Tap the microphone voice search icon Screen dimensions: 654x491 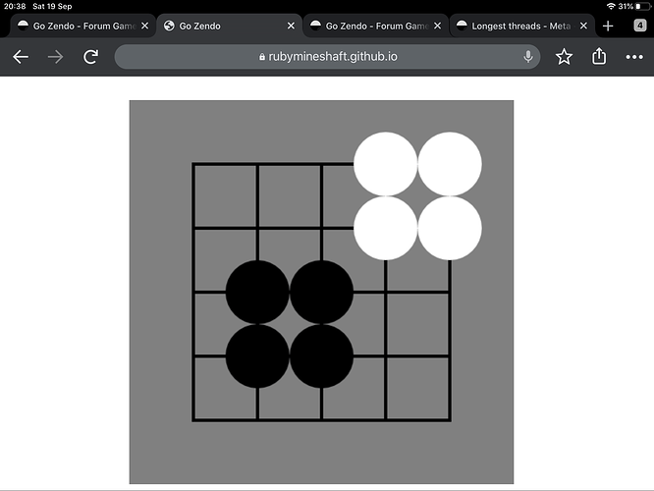point(528,56)
